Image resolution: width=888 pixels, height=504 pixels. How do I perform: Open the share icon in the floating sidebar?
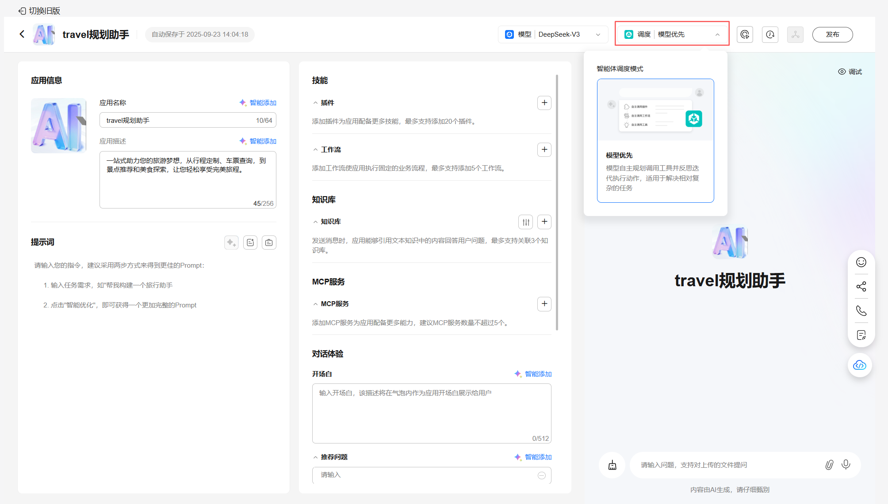click(x=861, y=287)
